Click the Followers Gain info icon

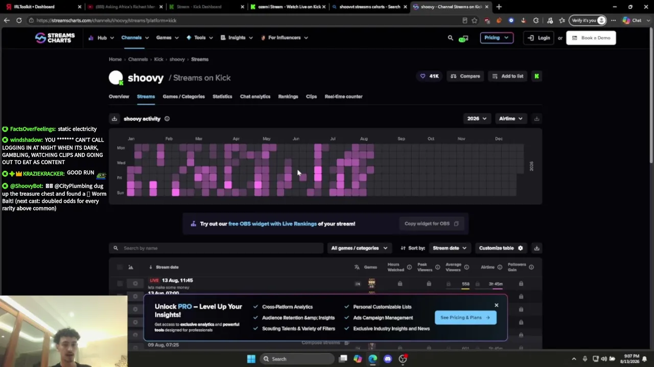click(531, 267)
